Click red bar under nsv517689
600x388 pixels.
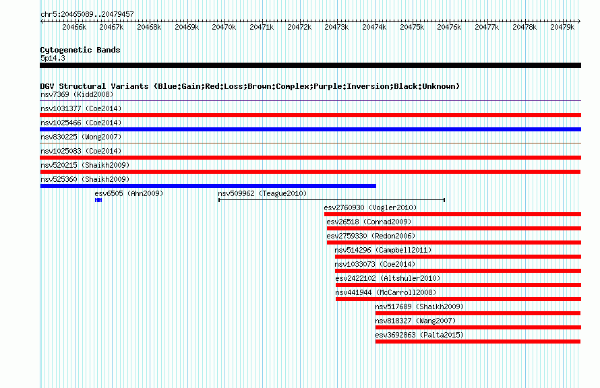[x=478, y=313]
